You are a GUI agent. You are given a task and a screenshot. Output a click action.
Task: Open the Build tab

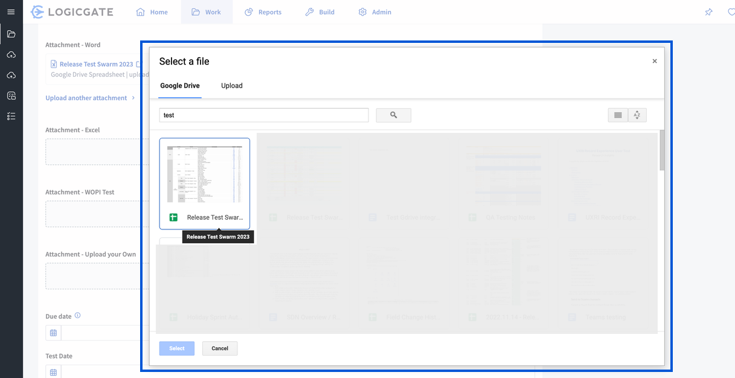pyautogui.click(x=320, y=12)
